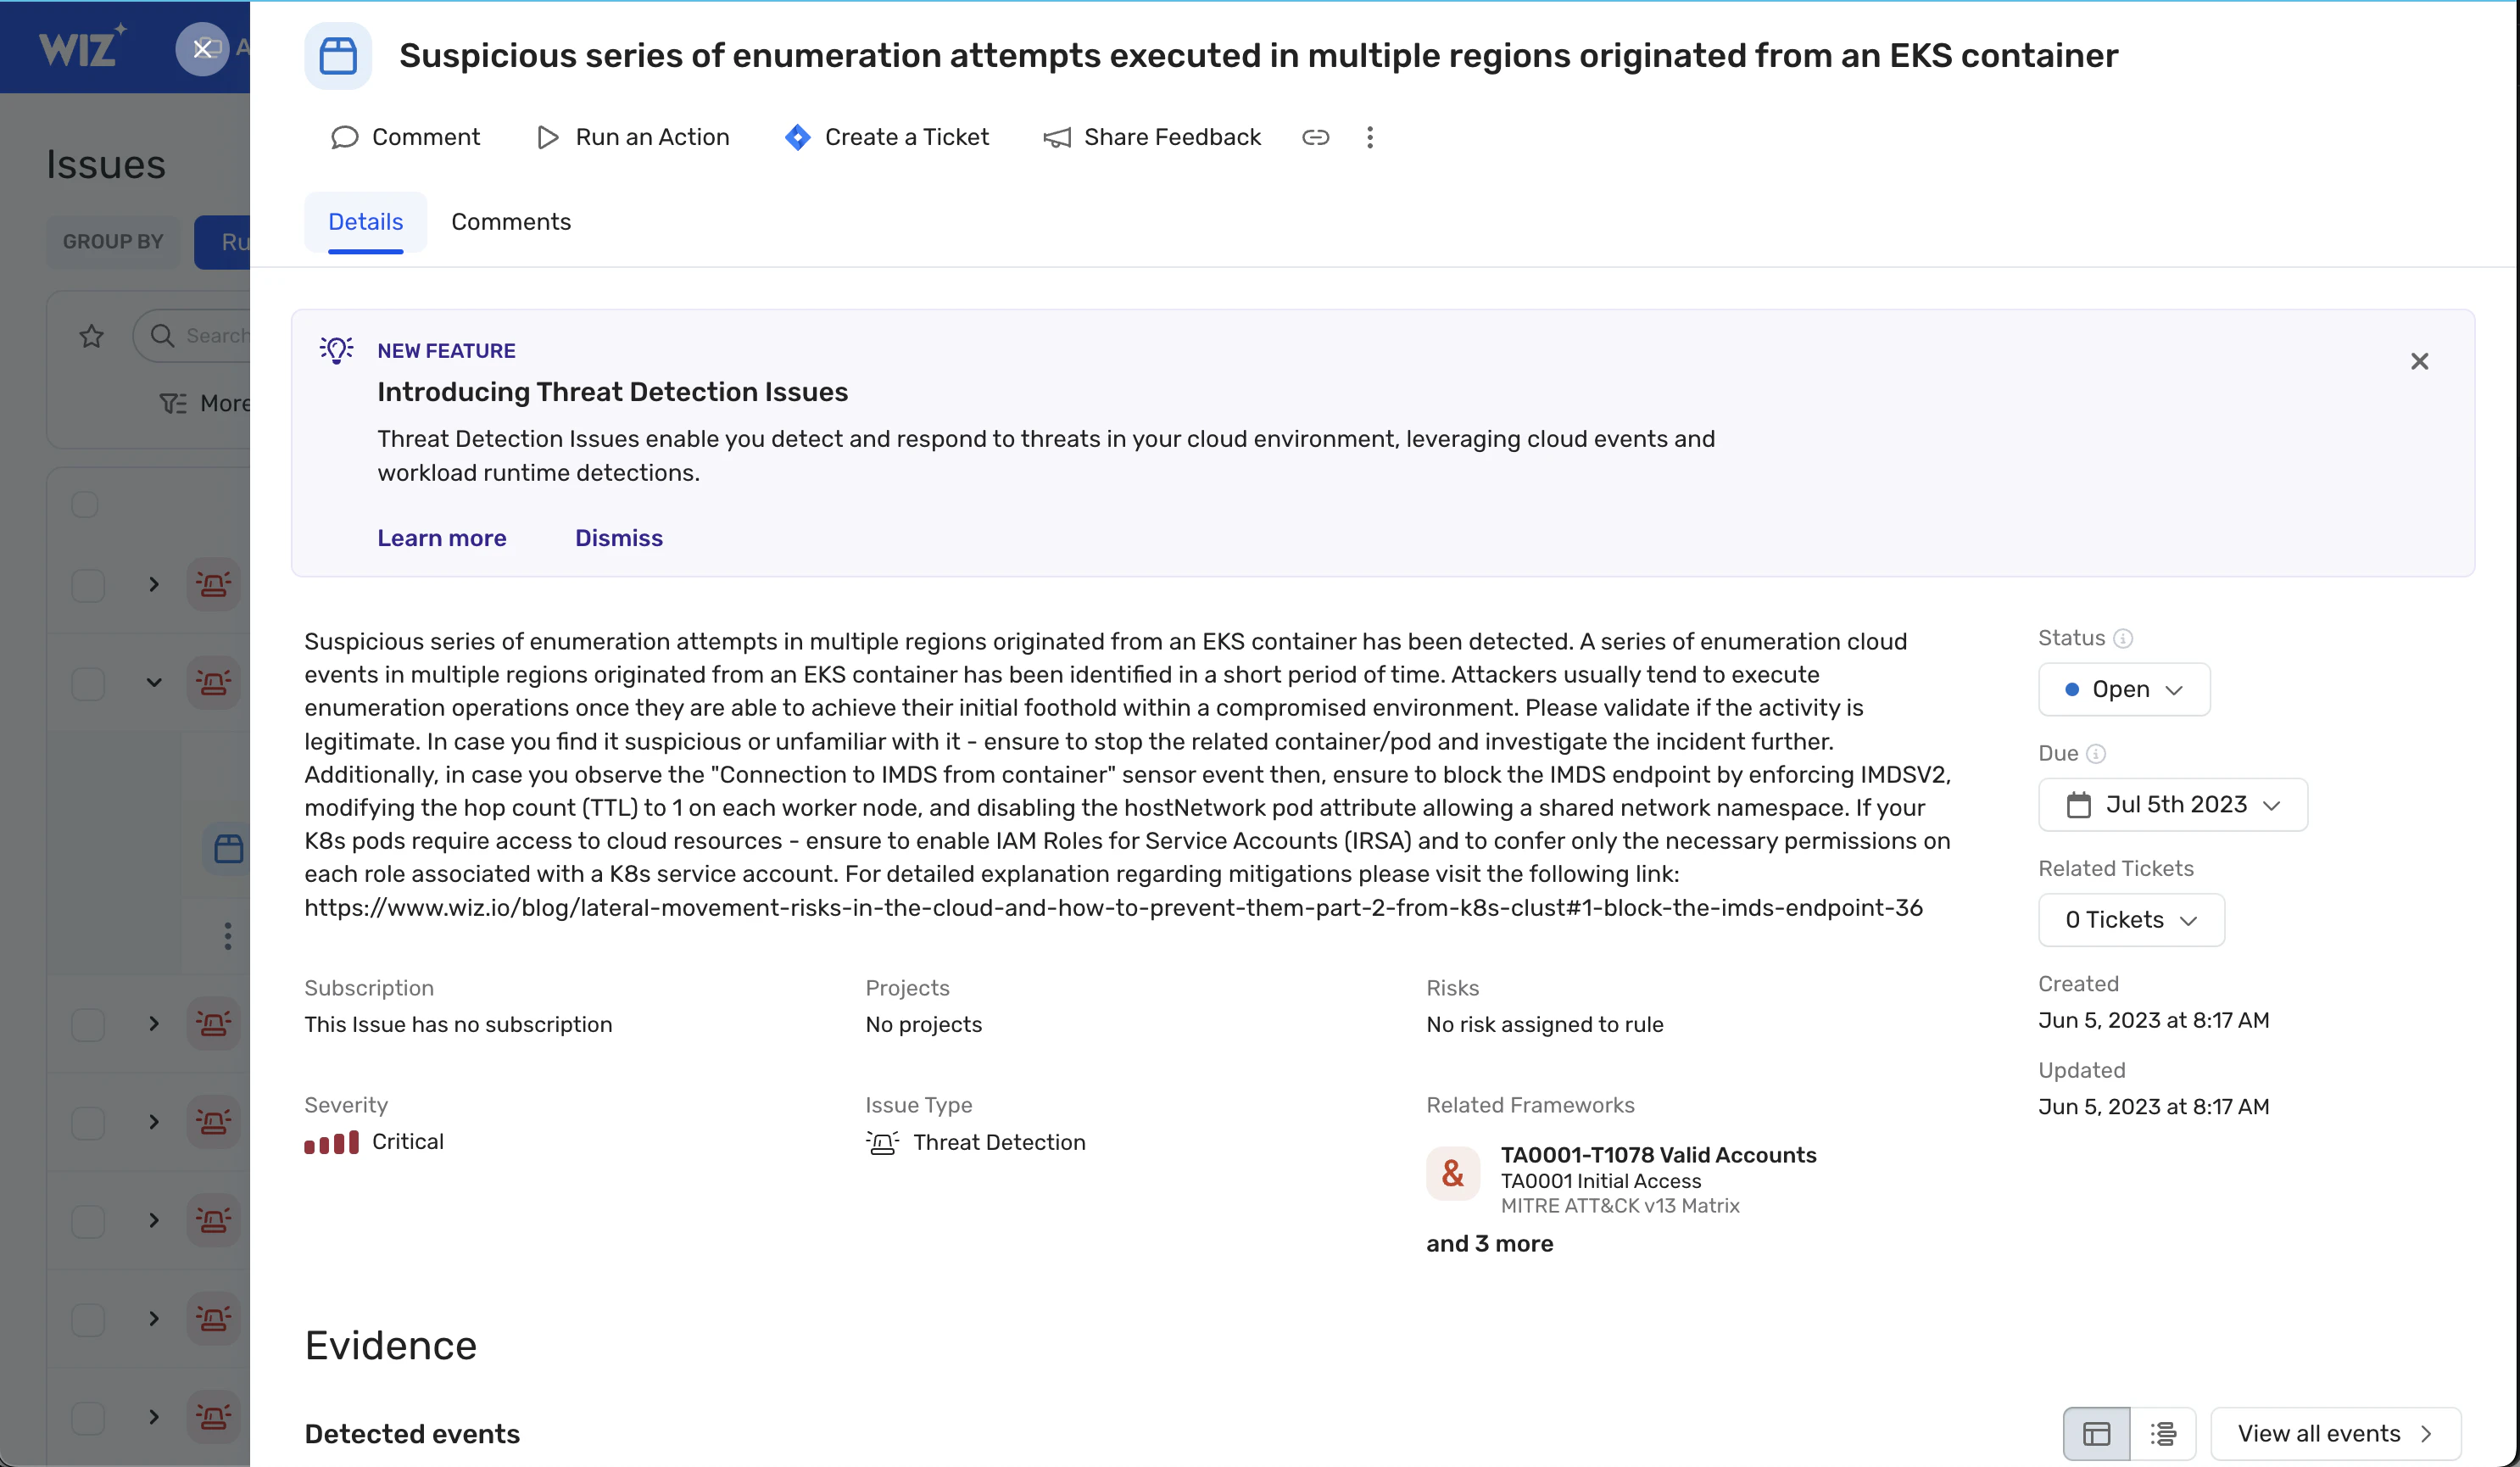Dismiss the new feature banner notification
2520x1467 pixels.
click(x=2421, y=361)
